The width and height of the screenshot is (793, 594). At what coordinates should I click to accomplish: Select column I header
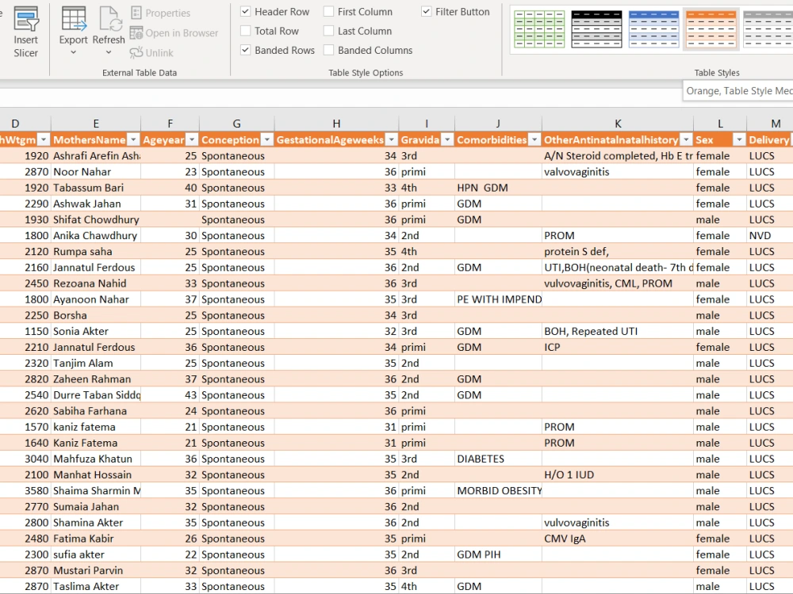click(427, 124)
